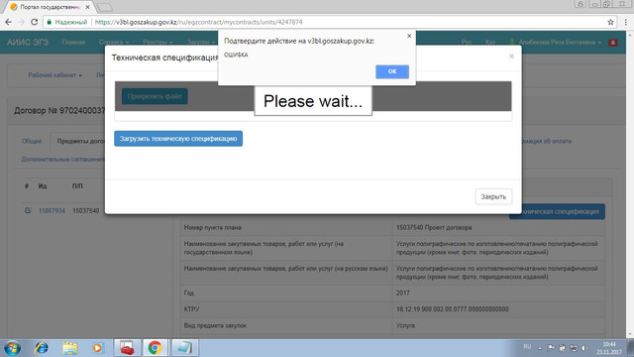Click the red notification icon in header
634x357 pixels.
pyautogui.click(x=613, y=42)
